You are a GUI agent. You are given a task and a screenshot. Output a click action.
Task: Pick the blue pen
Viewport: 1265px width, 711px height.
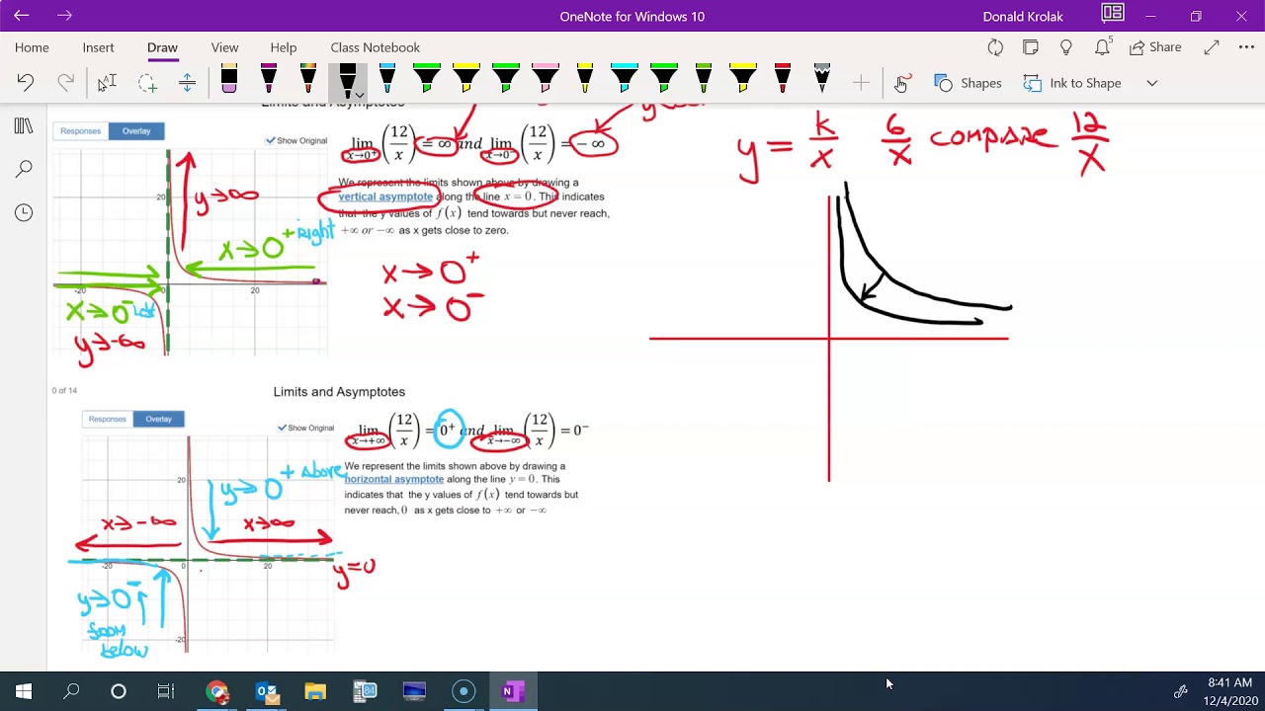pyautogui.click(x=387, y=79)
